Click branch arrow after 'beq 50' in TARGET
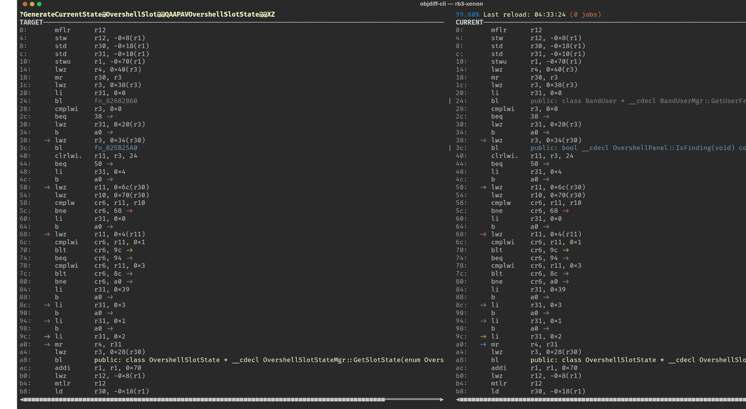 pos(110,164)
